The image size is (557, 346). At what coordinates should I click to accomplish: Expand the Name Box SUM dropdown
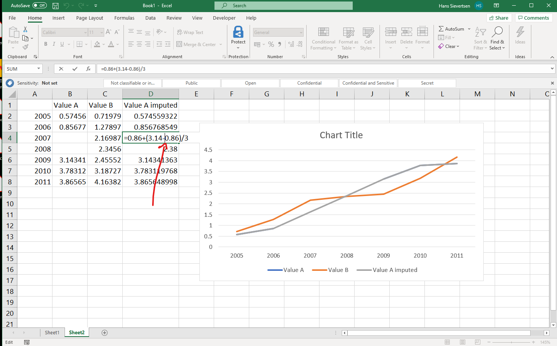point(39,69)
